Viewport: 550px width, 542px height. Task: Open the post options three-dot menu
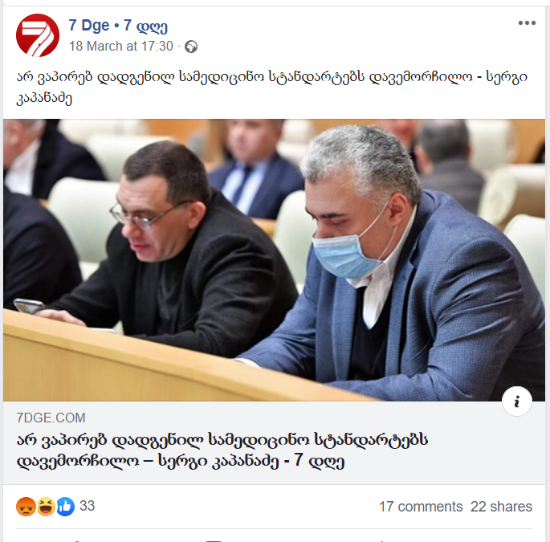click(x=527, y=23)
